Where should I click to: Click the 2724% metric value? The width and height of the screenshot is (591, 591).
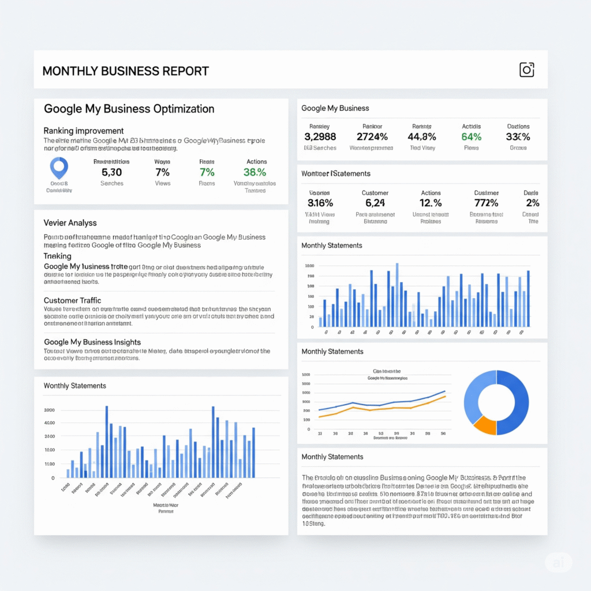point(372,137)
